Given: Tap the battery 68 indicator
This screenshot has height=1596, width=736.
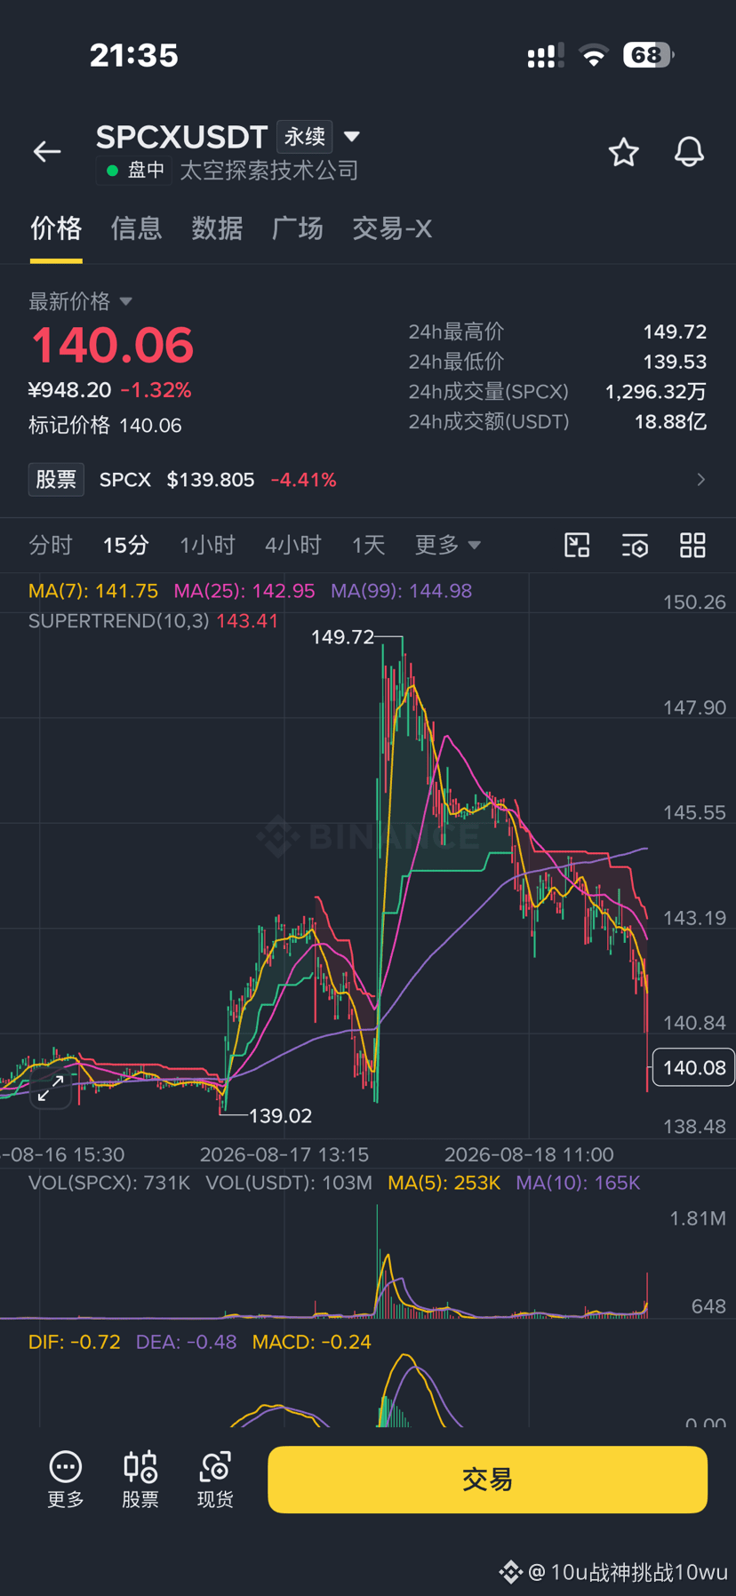Looking at the screenshot, I should (649, 55).
